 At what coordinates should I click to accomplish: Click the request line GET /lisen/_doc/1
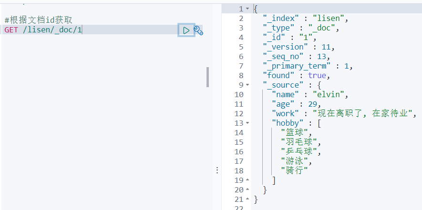43,30
